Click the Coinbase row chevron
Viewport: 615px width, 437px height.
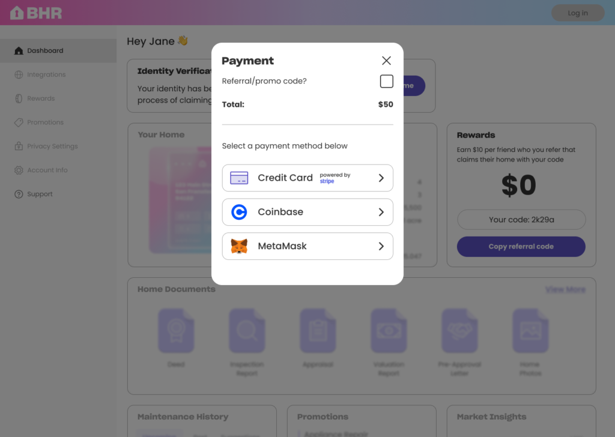[x=381, y=212]
